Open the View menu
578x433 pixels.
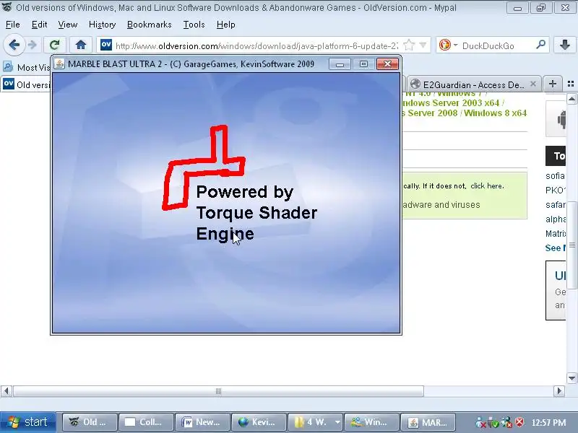pos(67,25)
